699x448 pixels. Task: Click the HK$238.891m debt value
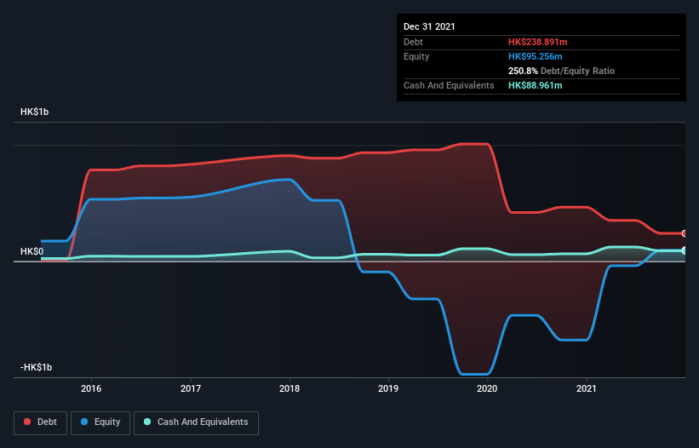pyautogui.click(x=537, y=42)
